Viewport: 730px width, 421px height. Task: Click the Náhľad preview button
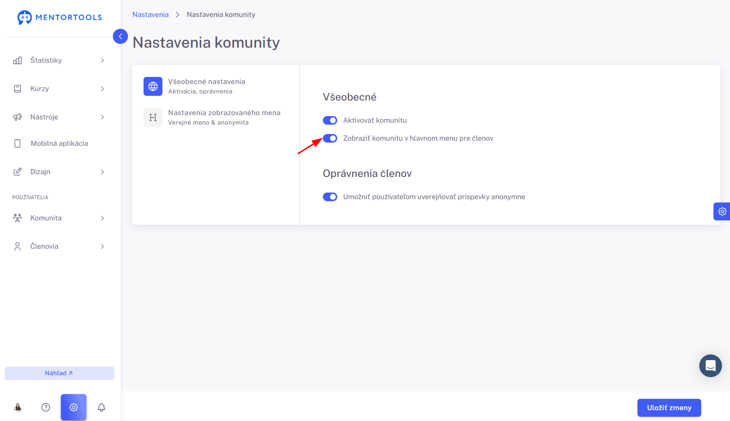[59, 373]
